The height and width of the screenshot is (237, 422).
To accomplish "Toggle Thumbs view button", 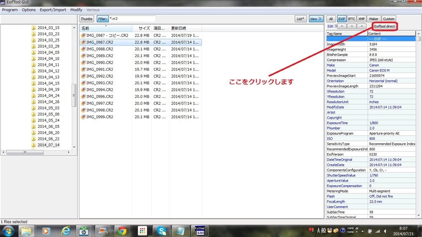I will (x=87, y=19).
